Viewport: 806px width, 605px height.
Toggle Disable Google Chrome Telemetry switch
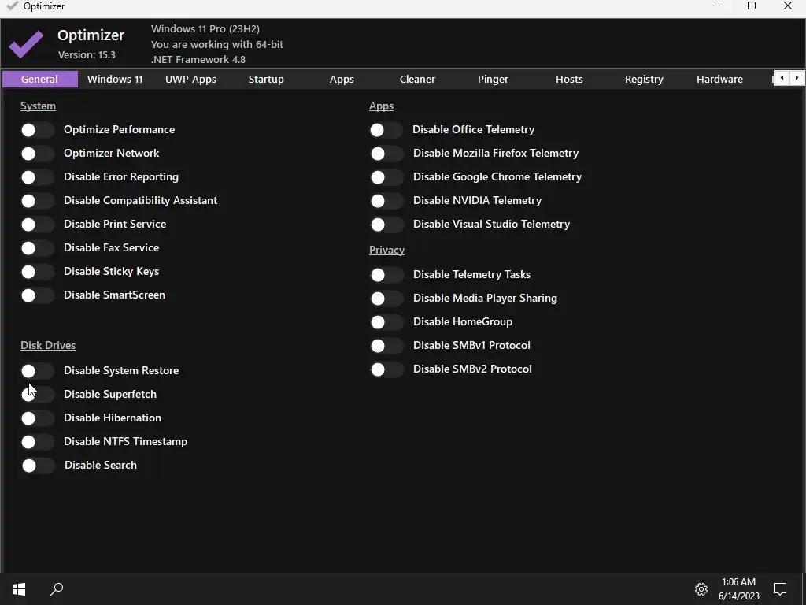(386, 177)
